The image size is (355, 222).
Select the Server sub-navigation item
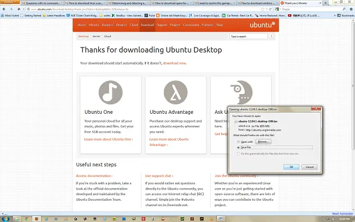point(96,36)
